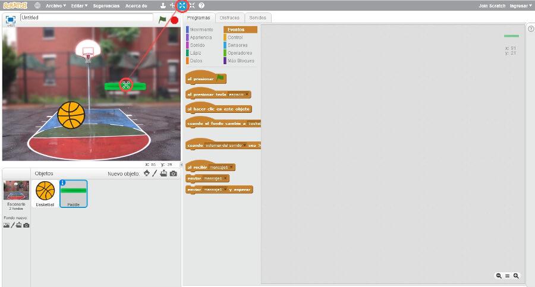535x287 pixels.
Task: Paint a new backdrop
Action: (x=12, y=225)
